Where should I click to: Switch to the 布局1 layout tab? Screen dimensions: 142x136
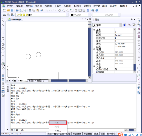[31, 81]
